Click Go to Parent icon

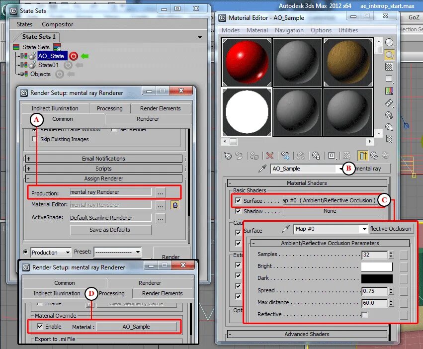374,156
